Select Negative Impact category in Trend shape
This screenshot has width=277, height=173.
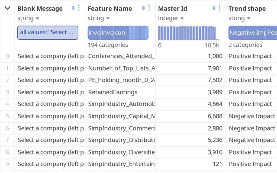247,33
